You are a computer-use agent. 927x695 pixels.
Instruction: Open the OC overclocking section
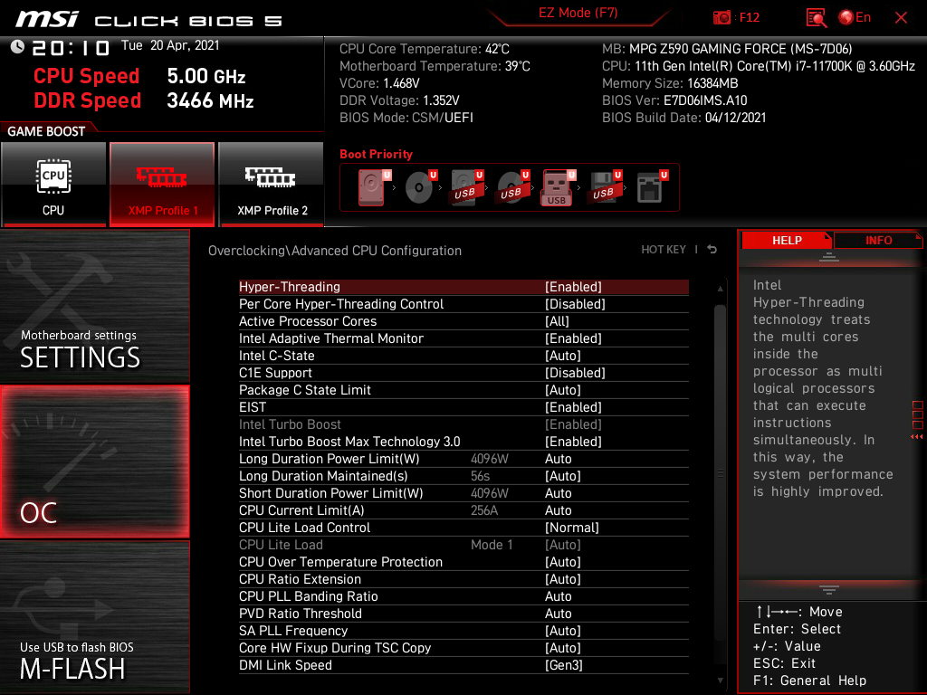tap(94, 462)
